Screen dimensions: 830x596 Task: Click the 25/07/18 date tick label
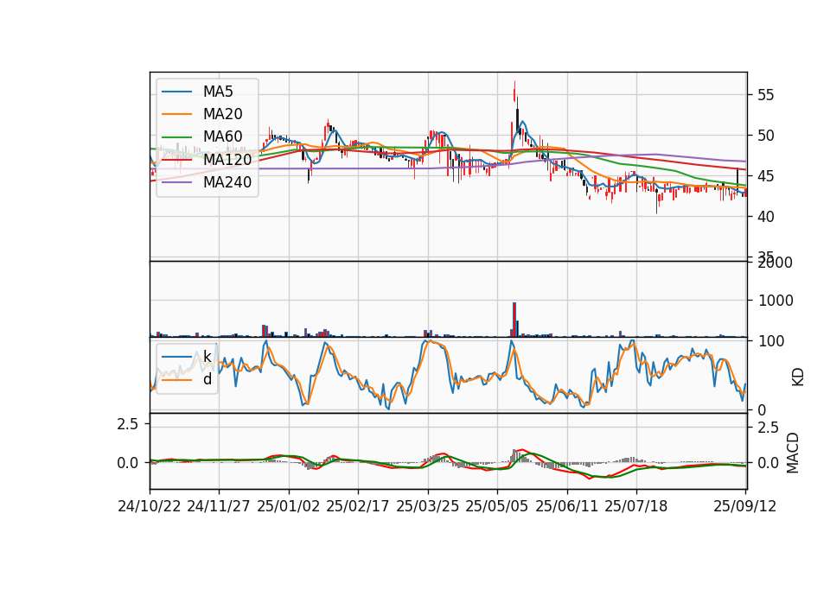636,506
